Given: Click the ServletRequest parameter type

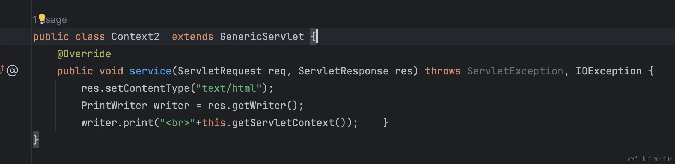Looking at the screenshot, I should tap(220, 71).
